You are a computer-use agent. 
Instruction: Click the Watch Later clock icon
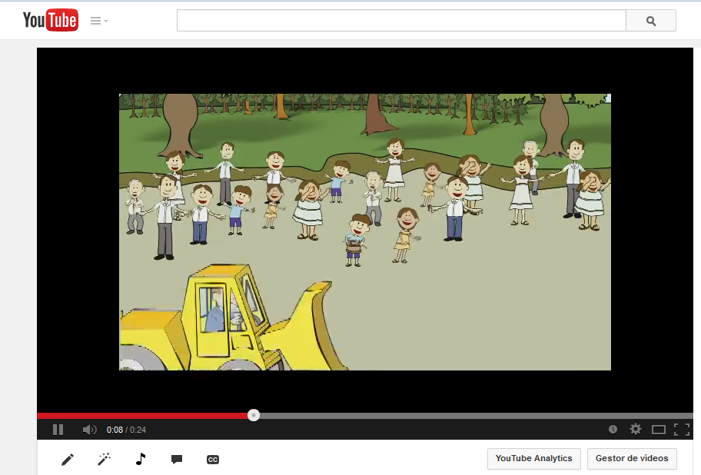click(x=613, y=430)
